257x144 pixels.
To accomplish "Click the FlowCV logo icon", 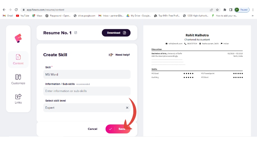I will coord(18,38).
